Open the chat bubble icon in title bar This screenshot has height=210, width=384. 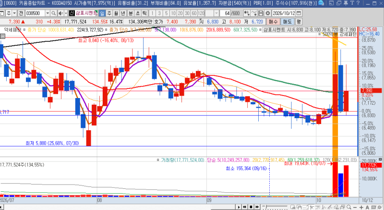[321, 3]
